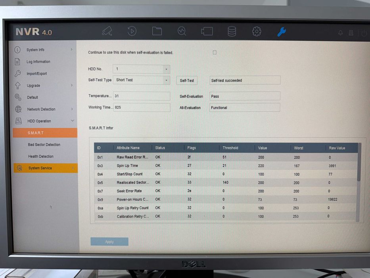Expand System Info submenu chevron
The width and height of the screenshot is (370, 278).
[x=71, y=49]
